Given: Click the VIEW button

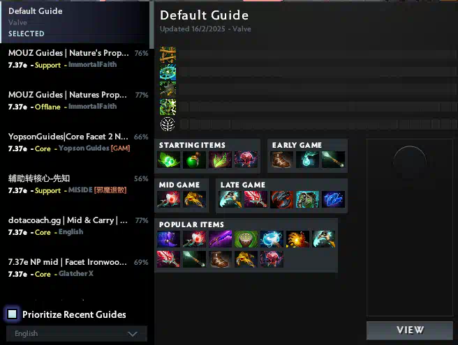Looking at the screenshot, I should point(410,330).
